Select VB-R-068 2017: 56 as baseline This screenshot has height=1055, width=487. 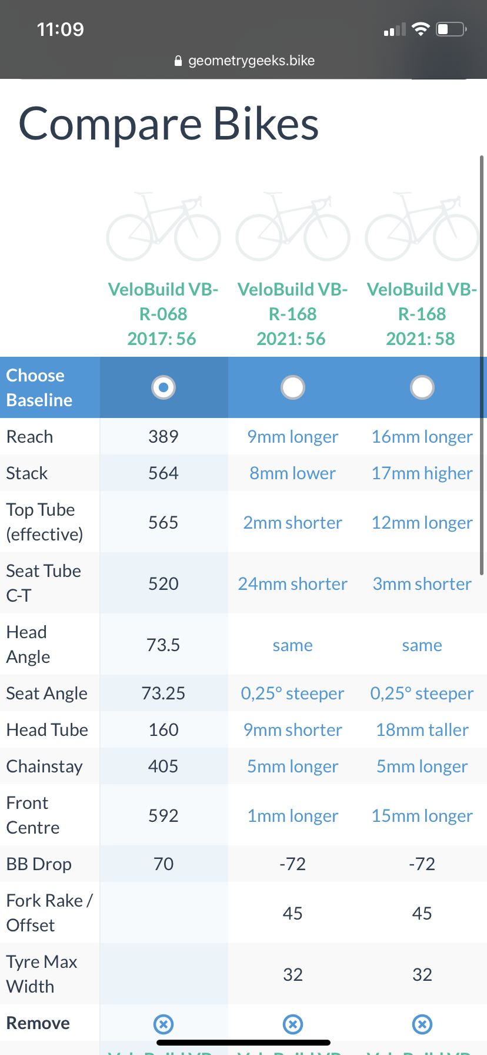point(164,387)
